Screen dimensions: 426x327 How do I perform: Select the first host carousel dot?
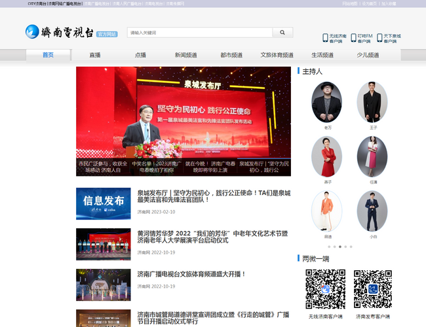point(328,247)
